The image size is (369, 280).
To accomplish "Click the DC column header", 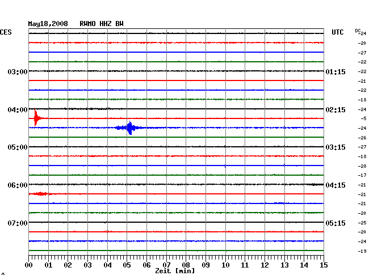I will click(358, 31).
